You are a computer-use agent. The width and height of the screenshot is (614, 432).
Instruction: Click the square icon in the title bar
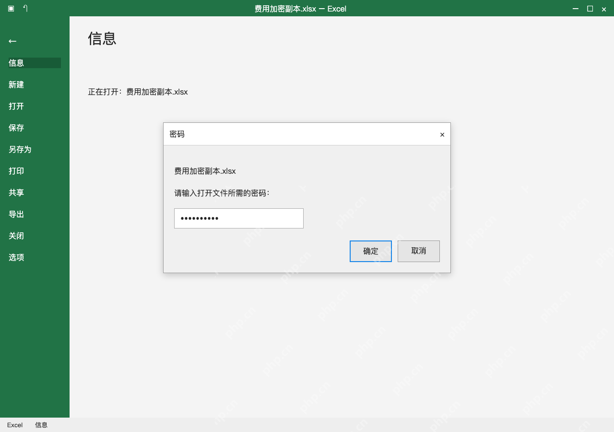11,9
